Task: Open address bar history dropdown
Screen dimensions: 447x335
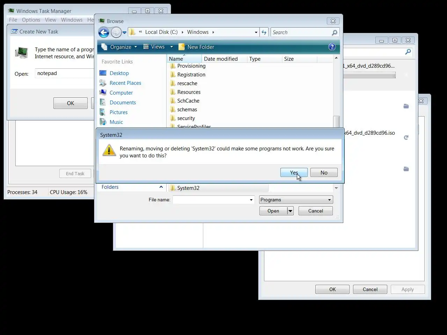Action: tap(256, 32)
